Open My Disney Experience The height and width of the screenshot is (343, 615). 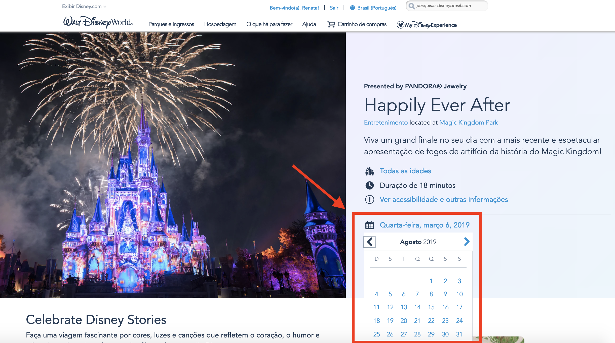[427, 25]
